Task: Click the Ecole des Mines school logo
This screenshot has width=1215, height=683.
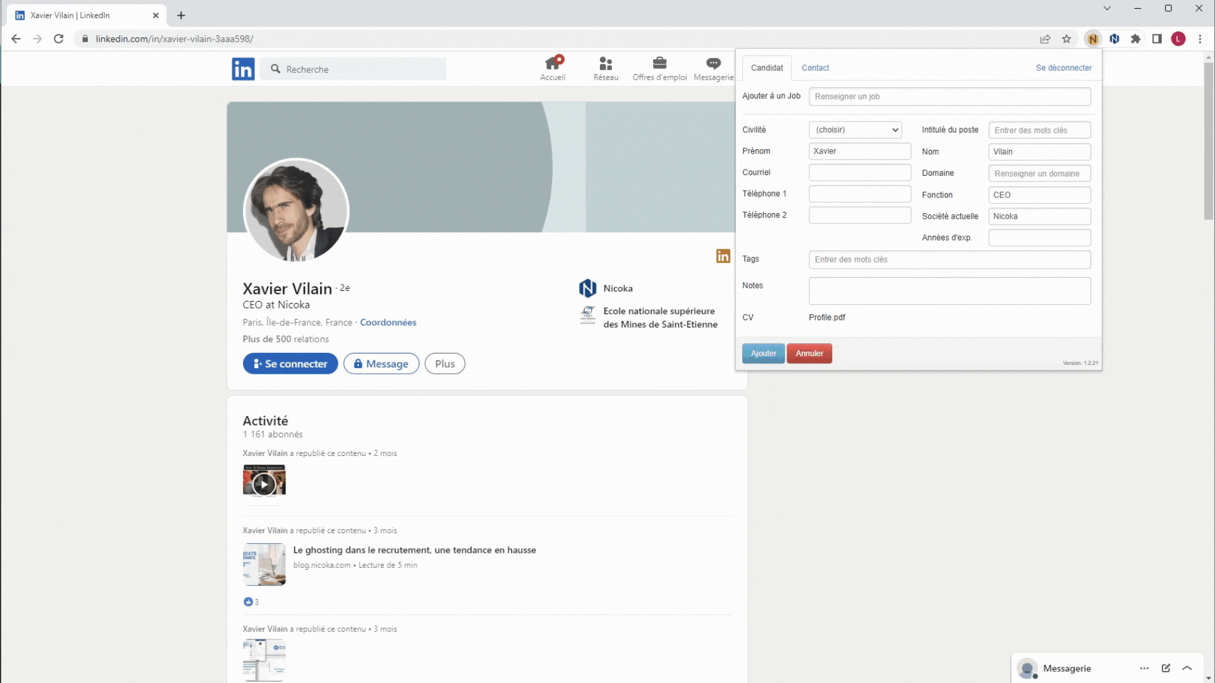Action: coord(588,315)
